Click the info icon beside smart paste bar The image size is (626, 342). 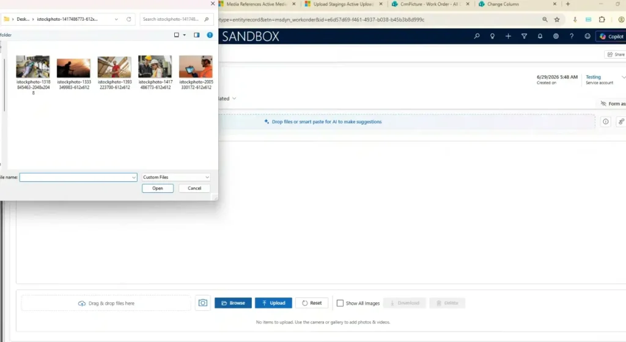tap(606, 122)
